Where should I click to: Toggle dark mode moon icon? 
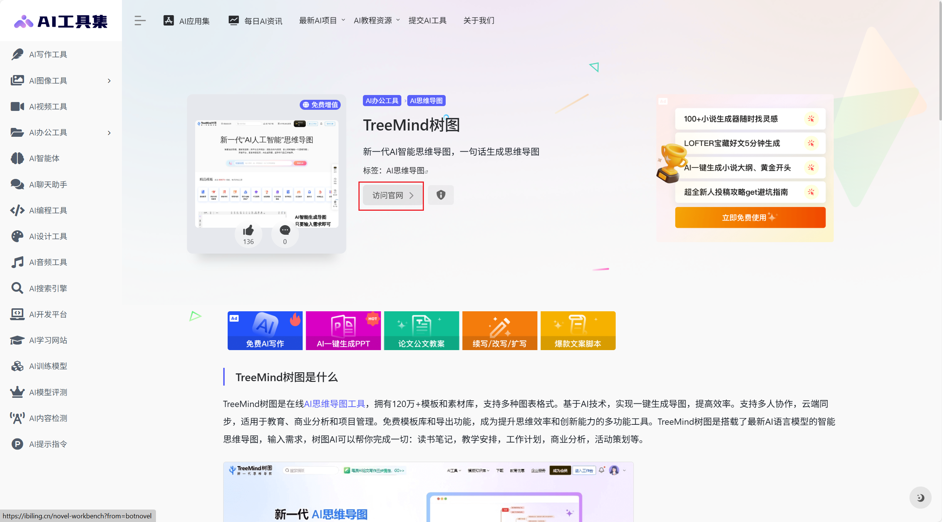[920, 497]
